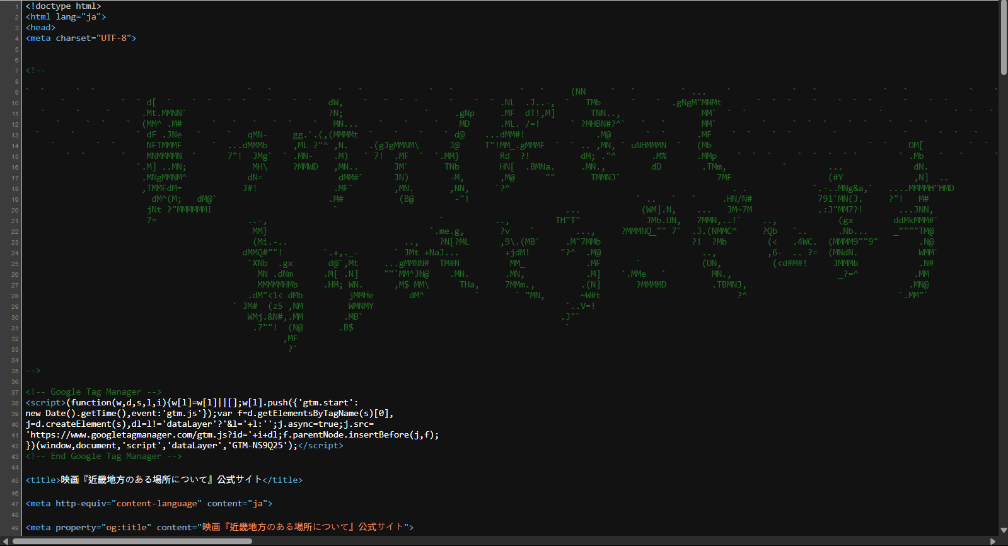
Task: Click the GTM-NS9Q25 identifier text
Action: pyautogui.click(x=257, y=446)
